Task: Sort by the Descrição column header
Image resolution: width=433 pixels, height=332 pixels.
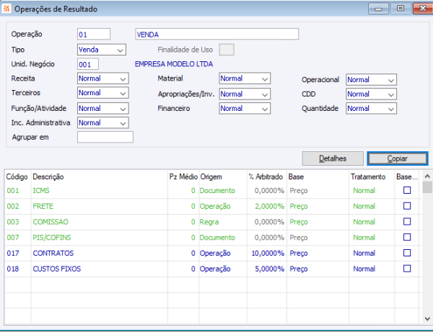Action: coord(48,176)
